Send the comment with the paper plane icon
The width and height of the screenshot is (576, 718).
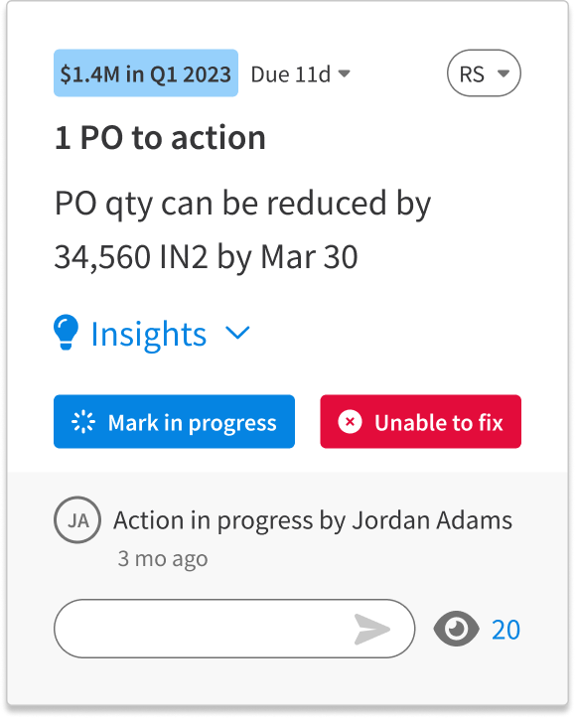(x=372, y=630)
